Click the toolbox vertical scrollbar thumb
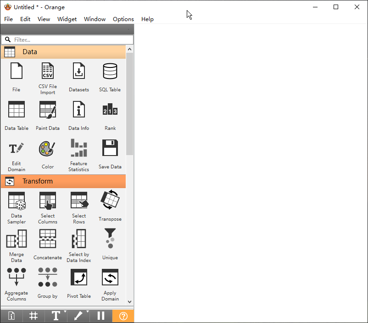 129,104
